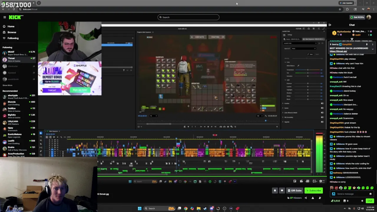Open ExoticMelons recommended channel
The width and height of the screenshot is (377, 212).
tap(18, 135)
